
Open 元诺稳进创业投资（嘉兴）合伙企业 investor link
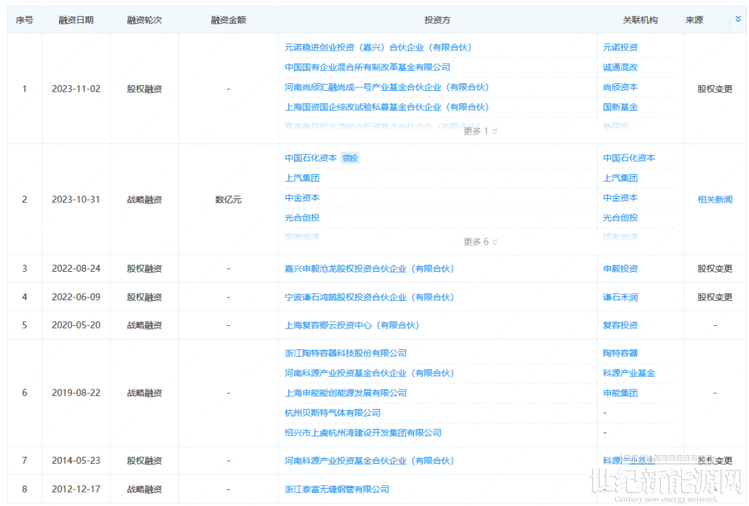click(x=377, y=48)
